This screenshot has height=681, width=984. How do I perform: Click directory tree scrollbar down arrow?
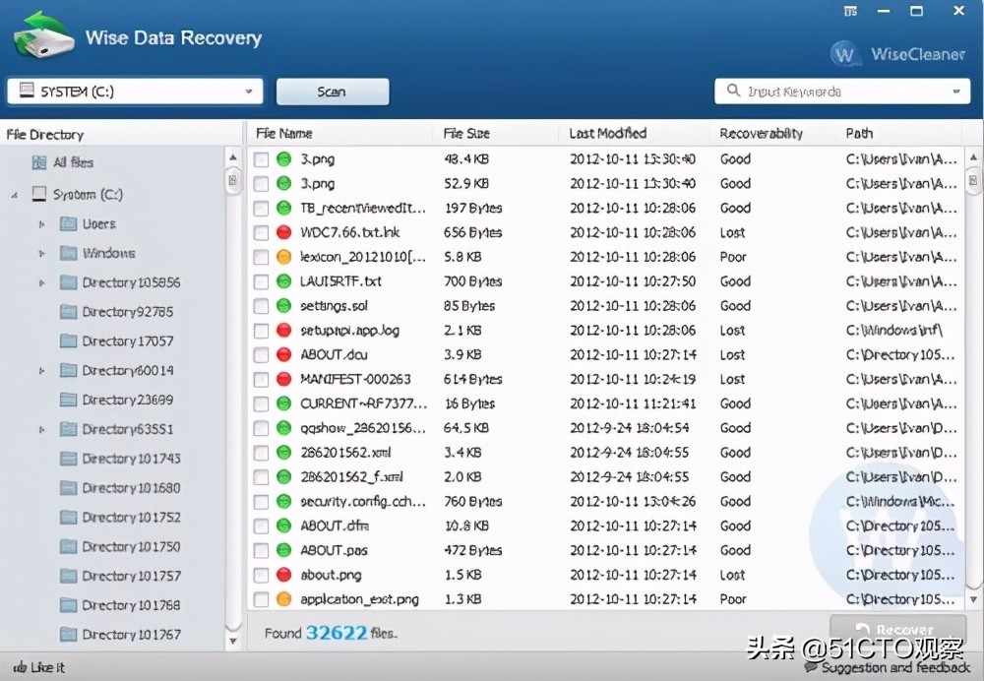(233, 641)
